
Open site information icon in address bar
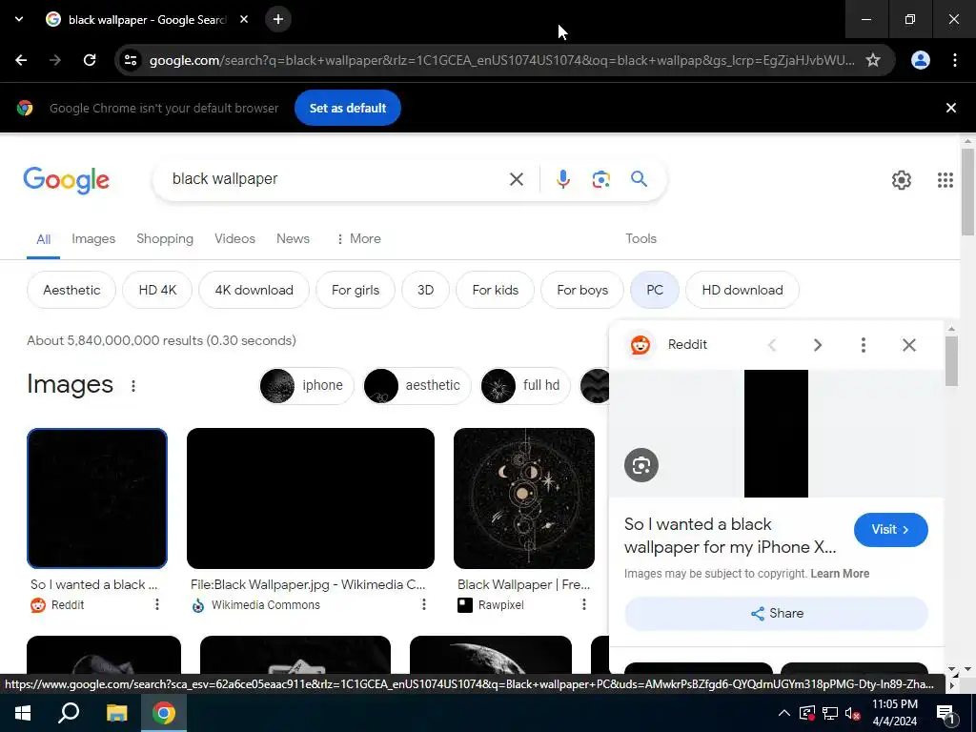pos(130,60)
